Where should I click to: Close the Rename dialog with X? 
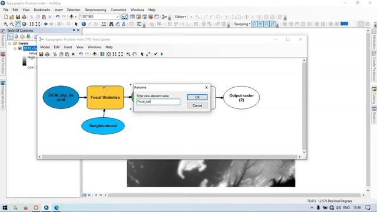(x=206, y=88)
